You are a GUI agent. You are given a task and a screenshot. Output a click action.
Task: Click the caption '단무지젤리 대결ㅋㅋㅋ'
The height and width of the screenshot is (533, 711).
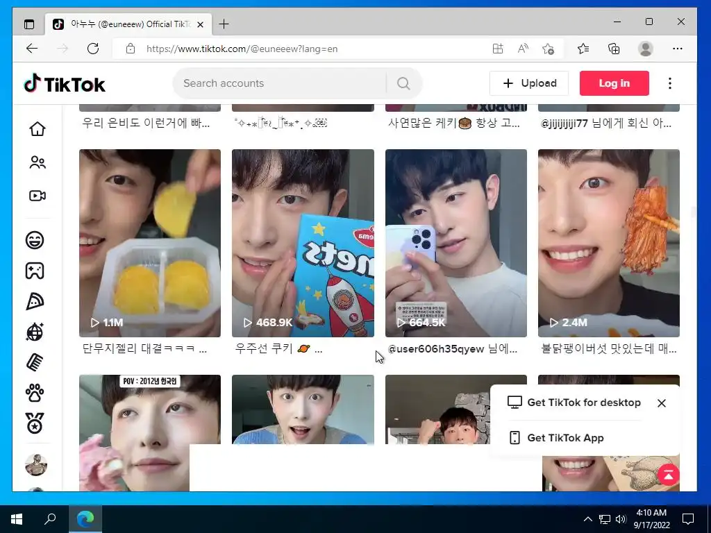144,349
